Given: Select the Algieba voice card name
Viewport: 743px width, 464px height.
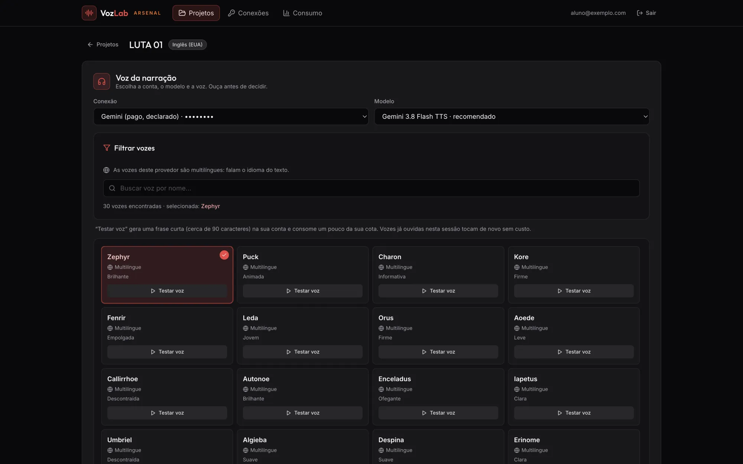Looking at the screenshot, I should click(254, 440).
